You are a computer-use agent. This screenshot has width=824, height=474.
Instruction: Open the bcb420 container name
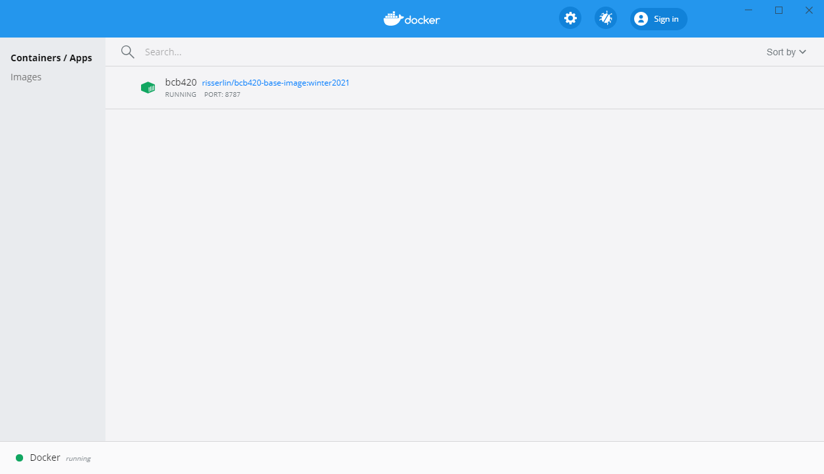(181, 82)
